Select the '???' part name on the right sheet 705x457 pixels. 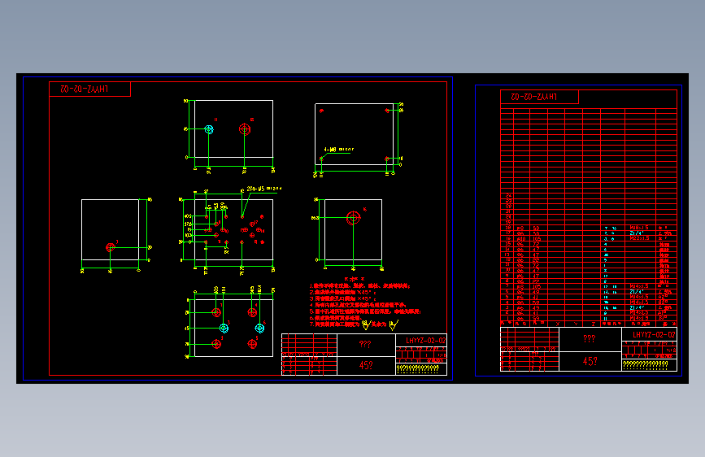point(590,338)
